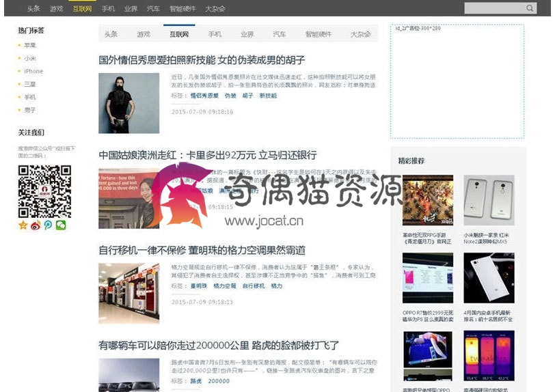Open 头条 in the dark top bar
The image size is (555, 392).
tap(33, 8)
